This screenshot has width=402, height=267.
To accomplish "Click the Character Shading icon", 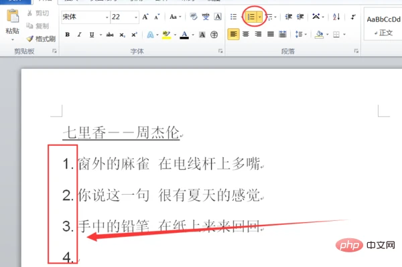I will click(202, 35).
